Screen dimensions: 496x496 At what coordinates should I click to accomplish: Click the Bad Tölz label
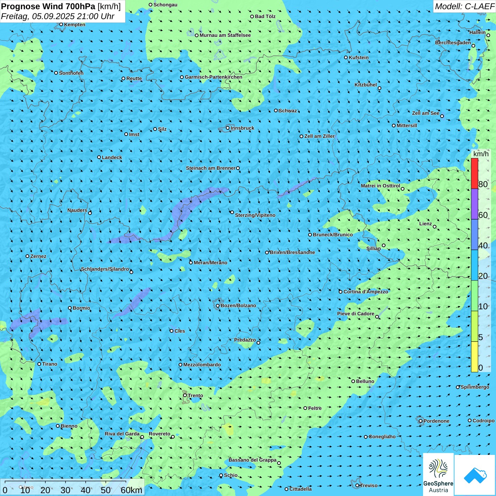pyautogui.click(x=265, y=16)
